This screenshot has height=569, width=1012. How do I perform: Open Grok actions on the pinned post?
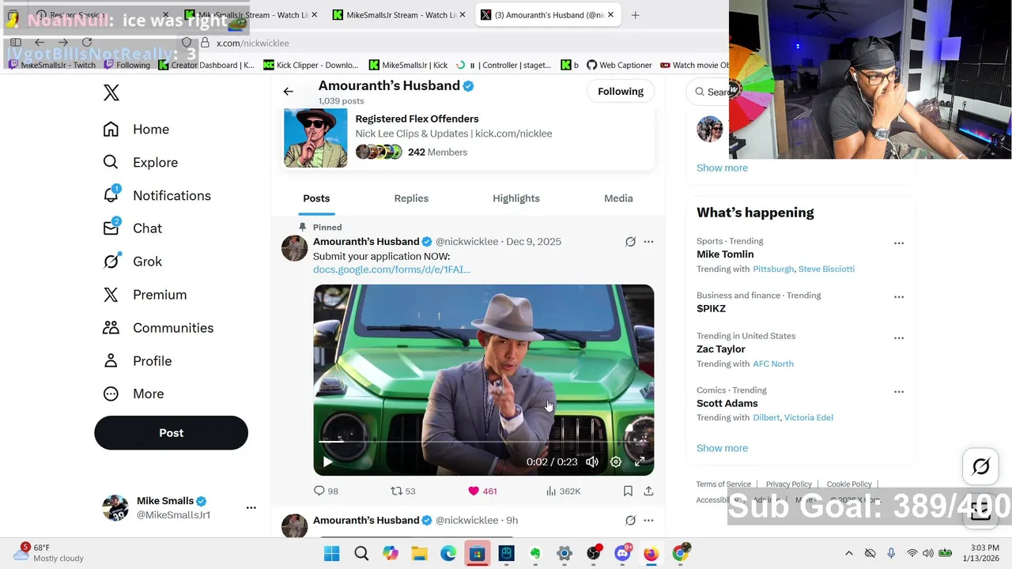click(630, 242)
